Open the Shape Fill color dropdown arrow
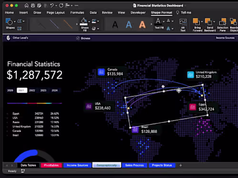238x178 pixels. [89, 21]
